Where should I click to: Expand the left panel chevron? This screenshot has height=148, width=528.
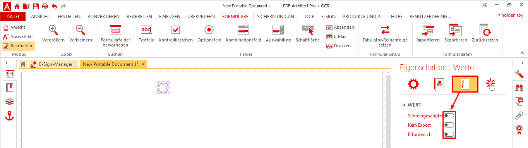tap(7, 63)
